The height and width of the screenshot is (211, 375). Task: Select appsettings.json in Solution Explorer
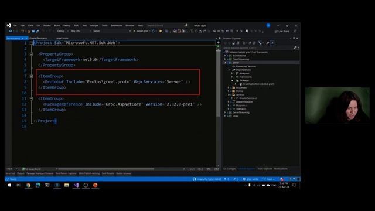click(x=244, y=102)
